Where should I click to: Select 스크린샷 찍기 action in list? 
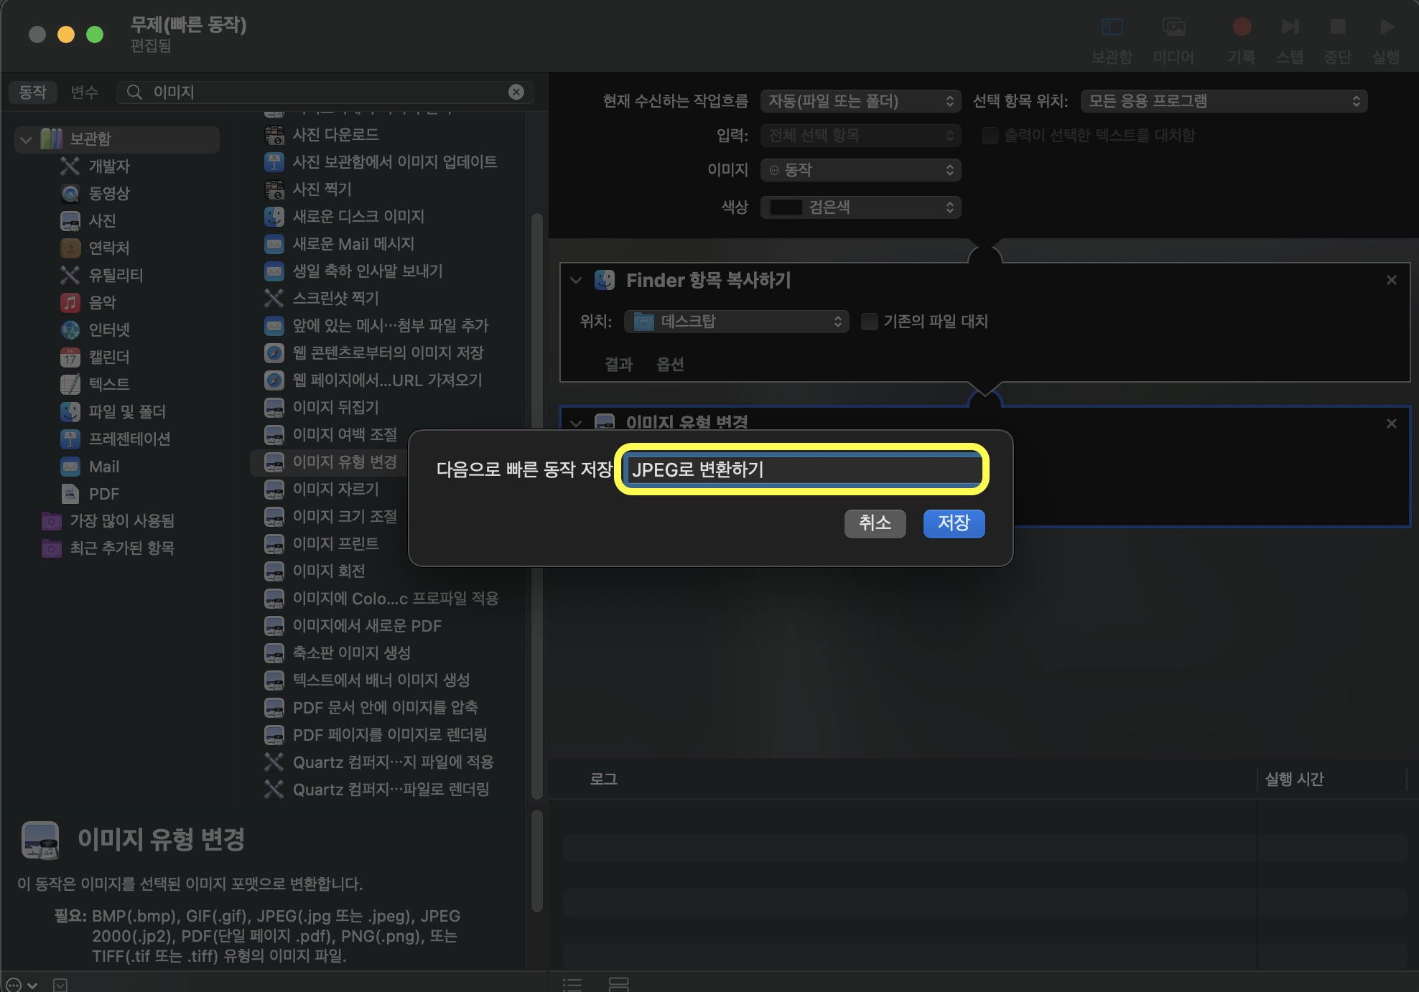pyautogui.click(x=335, y=298)
